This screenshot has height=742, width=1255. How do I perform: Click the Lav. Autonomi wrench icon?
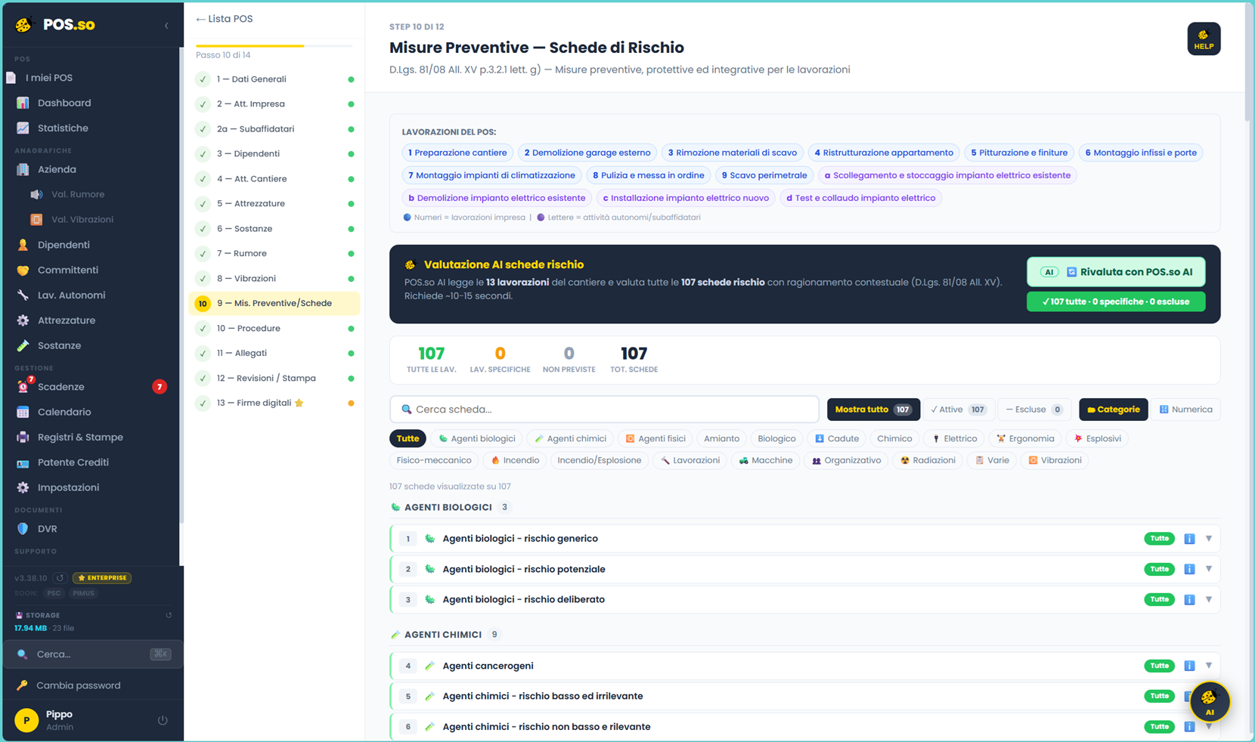(x=23, y=295)
